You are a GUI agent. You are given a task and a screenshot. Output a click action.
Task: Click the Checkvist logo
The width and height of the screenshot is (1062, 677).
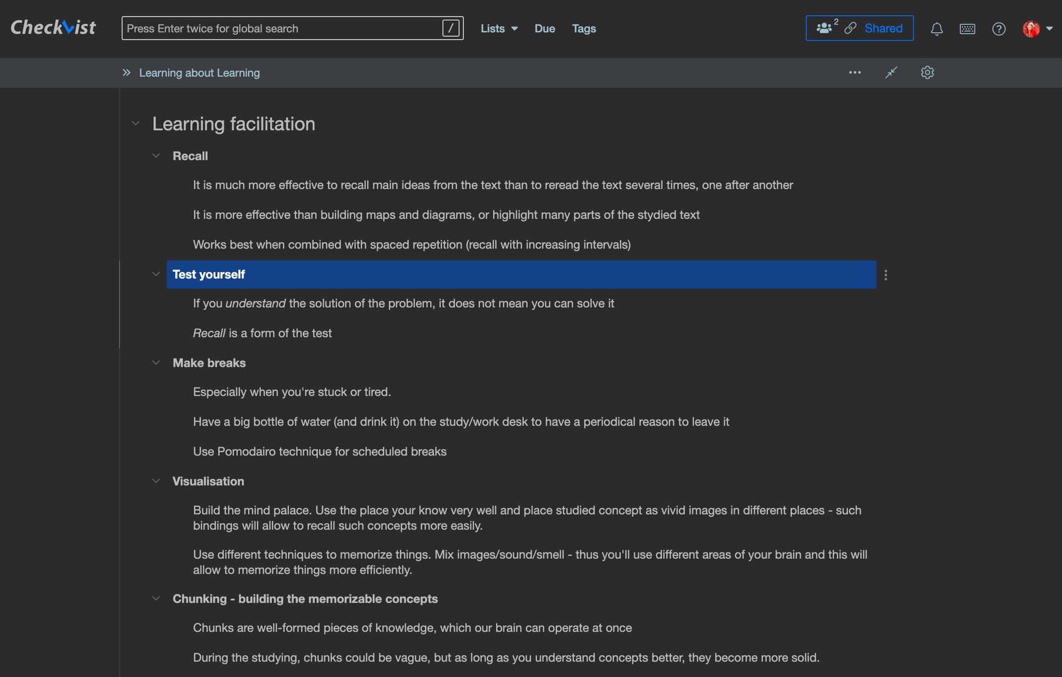tap(53, 27)
